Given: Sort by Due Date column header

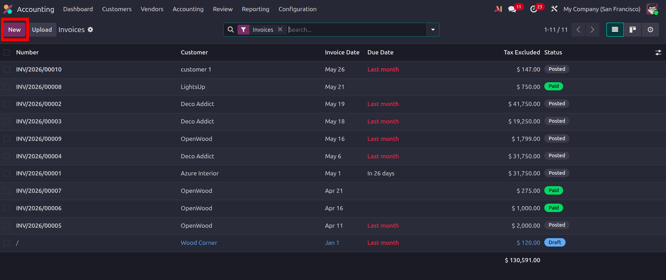Looking at the screenshot, I should [x=380, y=52].
